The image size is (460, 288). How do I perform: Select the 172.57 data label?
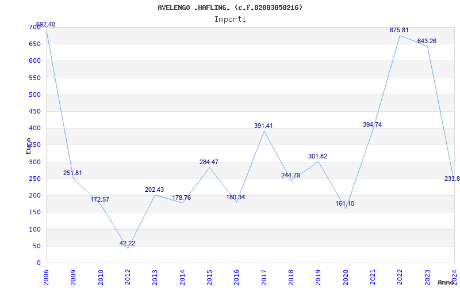pyautogui.click(x=99, y=199)
